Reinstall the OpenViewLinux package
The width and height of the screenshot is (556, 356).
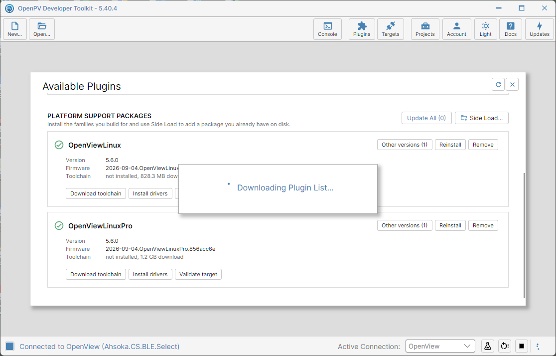450,145
